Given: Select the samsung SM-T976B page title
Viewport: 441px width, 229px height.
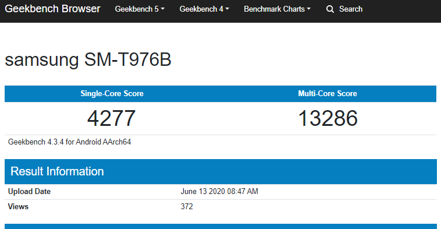Looking at the screenshot, I should coord(88,59).
